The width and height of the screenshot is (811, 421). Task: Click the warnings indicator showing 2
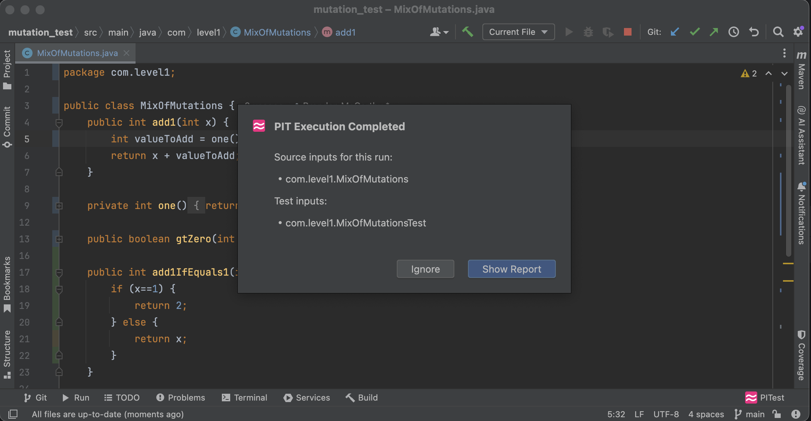749,73
